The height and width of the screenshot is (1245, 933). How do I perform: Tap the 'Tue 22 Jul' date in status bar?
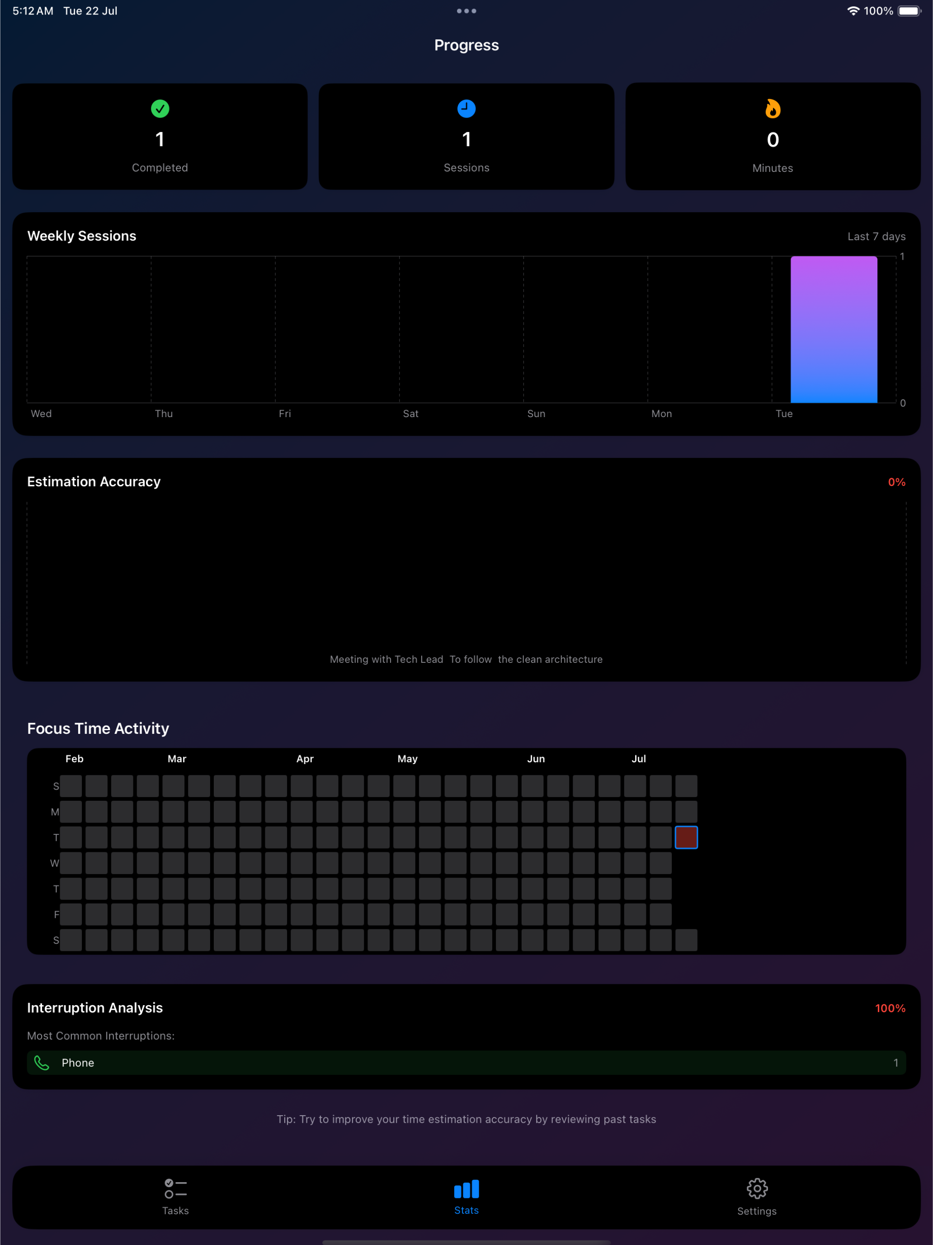(90, 11)
